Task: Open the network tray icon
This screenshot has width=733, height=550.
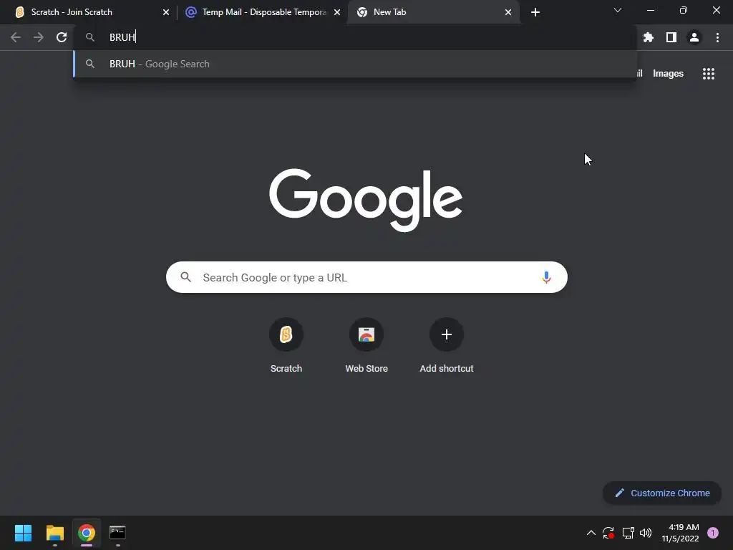Action: tap(628, 533)
